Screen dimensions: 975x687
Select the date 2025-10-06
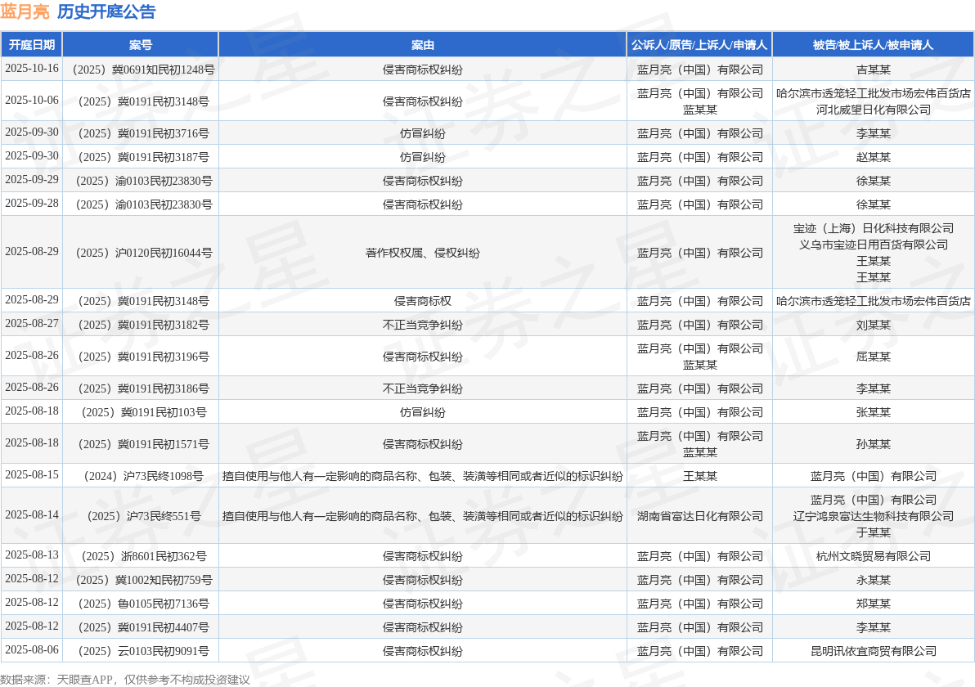(x=32, y=100)
